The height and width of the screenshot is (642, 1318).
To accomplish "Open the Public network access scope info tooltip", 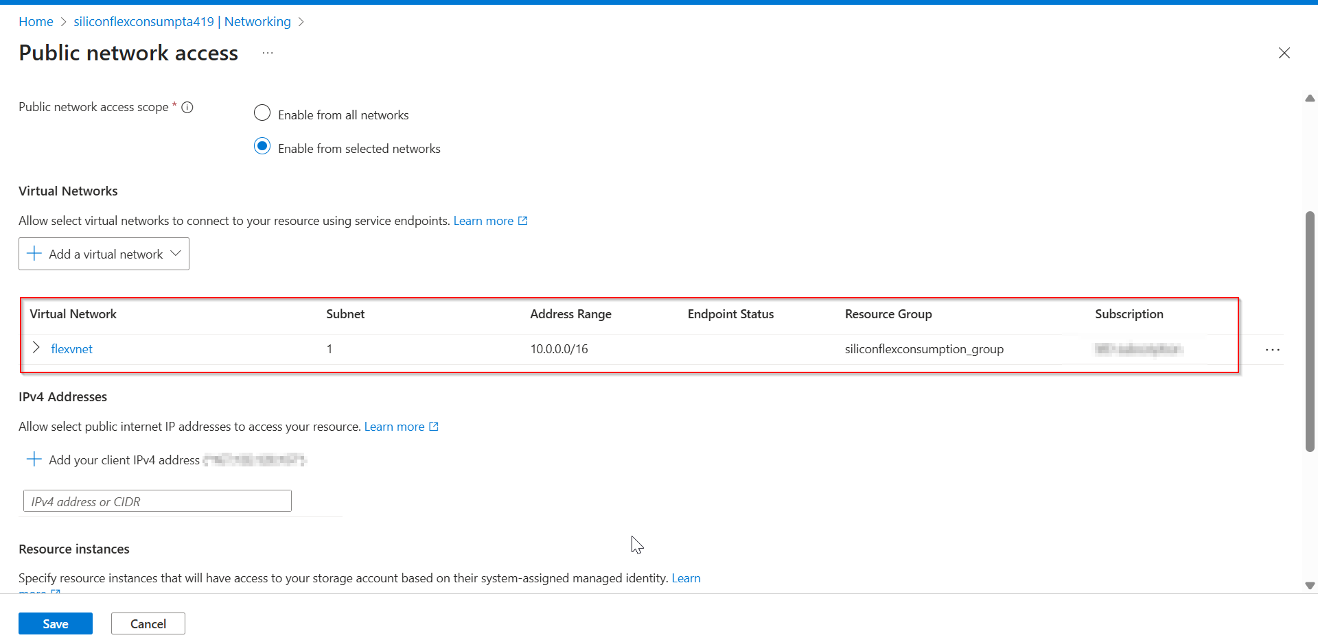I will tap(187, 107).
